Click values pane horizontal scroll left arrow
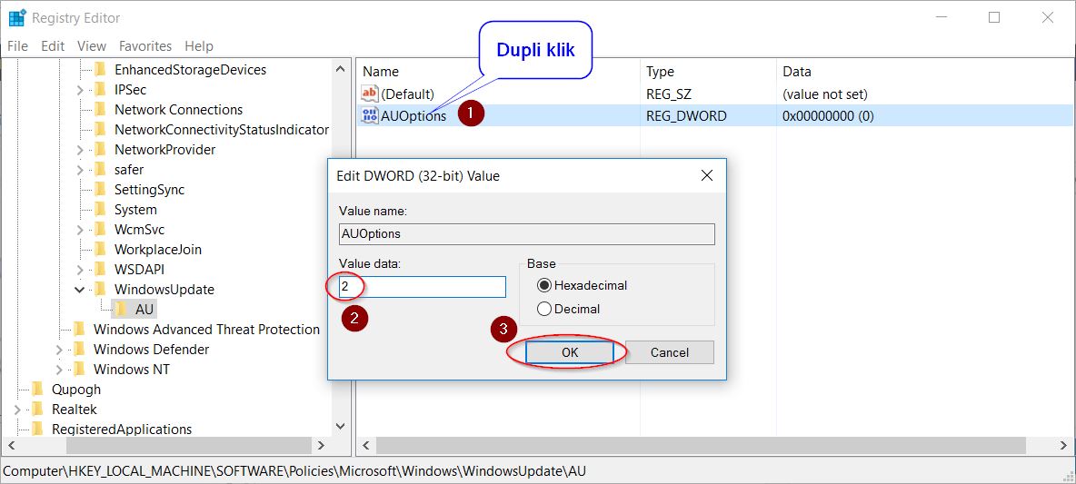1076x484 pixels. (x=365, y=446)
